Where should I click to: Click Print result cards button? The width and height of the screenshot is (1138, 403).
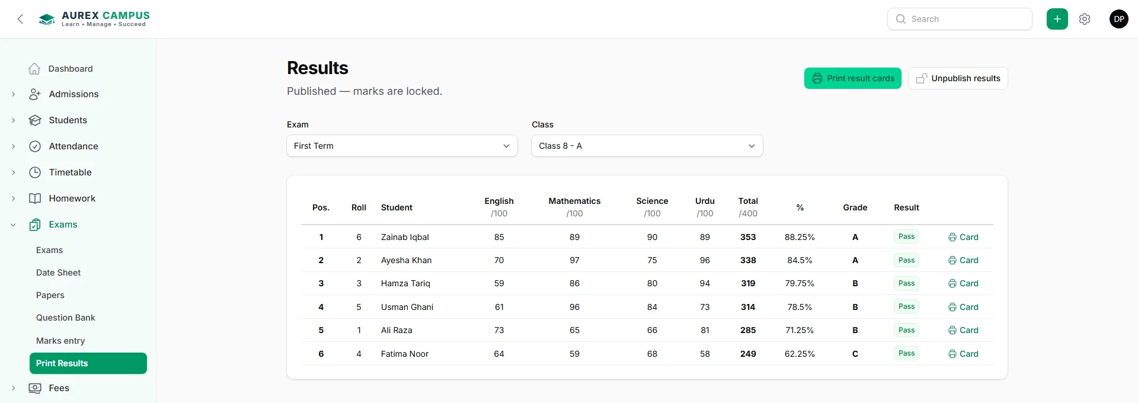pos(852,78)
